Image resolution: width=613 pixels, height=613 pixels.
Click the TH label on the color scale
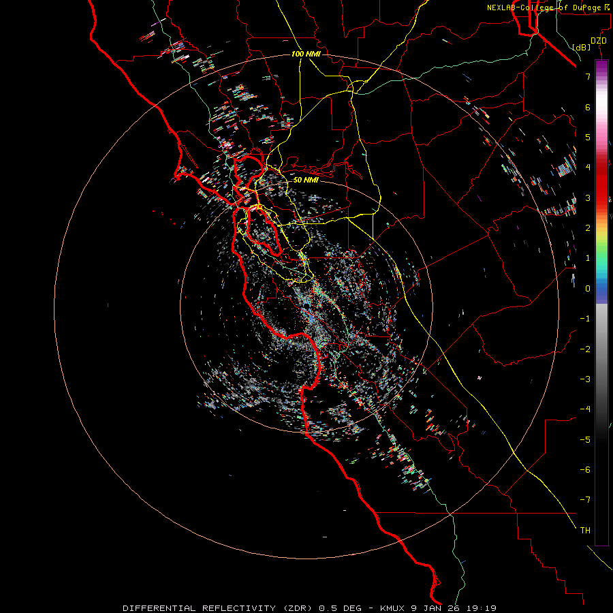(x=585, y=531)
